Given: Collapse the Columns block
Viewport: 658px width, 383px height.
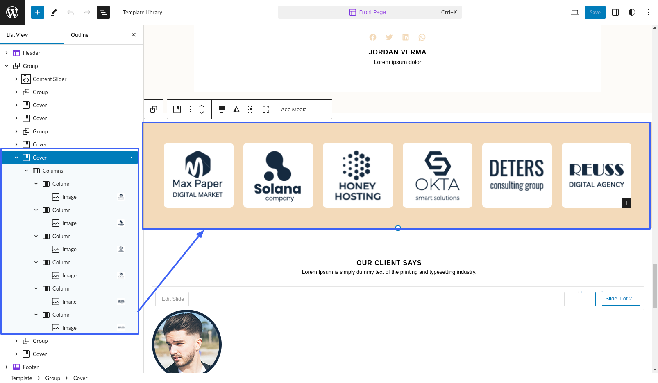Looking at the screenshot, I should [x=26, y=171].
